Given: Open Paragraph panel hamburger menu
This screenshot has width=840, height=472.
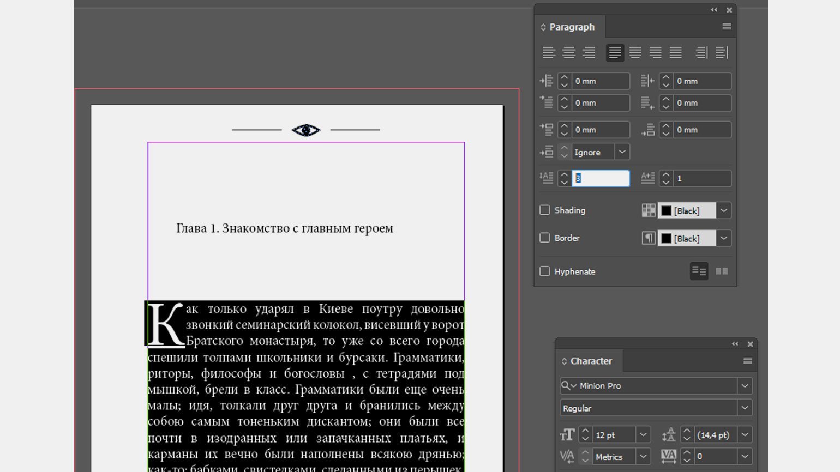Looking at the screenshot, I should point(727,27).
